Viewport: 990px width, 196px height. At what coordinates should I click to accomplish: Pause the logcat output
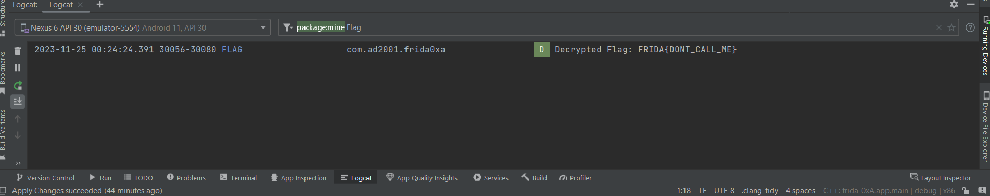18,67
